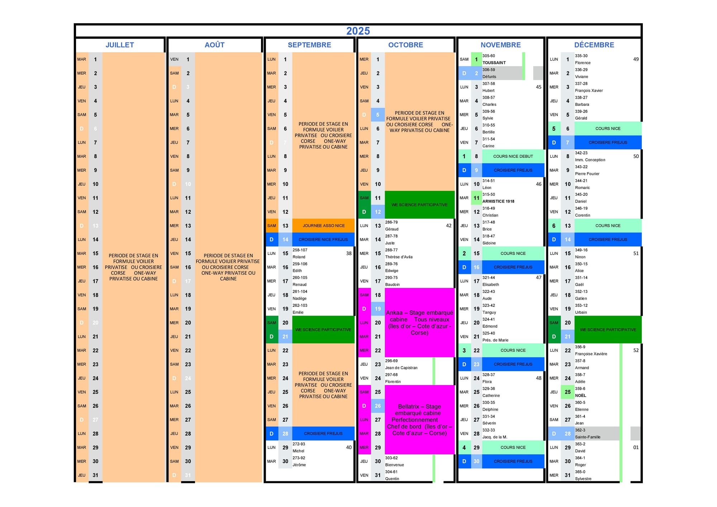Viewport: 717px width, 507px height.
Task: Select the OCTOBRE month header
Action: click(405, 45)
